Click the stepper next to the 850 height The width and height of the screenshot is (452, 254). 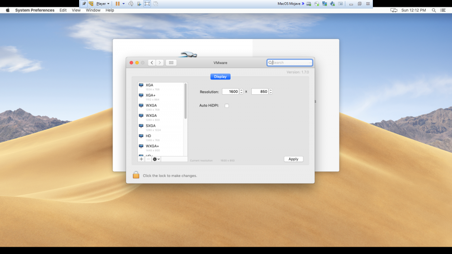click(x=271, y=92)
